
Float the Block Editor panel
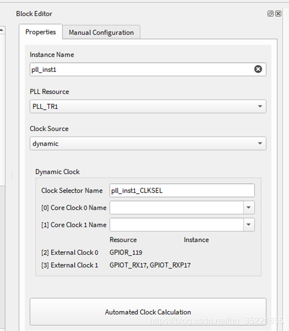click(x=270, y=14)
